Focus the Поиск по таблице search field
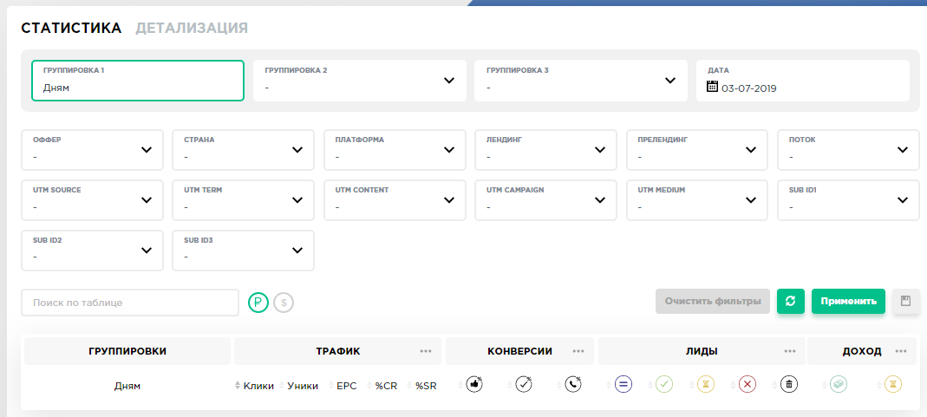The width and height of the screenshot is (927, 417). click(x=130, y=303)
